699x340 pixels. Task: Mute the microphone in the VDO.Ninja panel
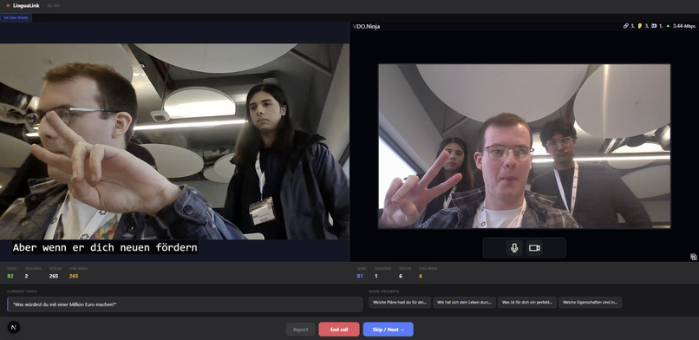coord(514,248)
